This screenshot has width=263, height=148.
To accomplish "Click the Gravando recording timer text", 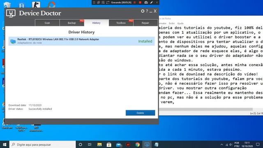I will [121, 2].
